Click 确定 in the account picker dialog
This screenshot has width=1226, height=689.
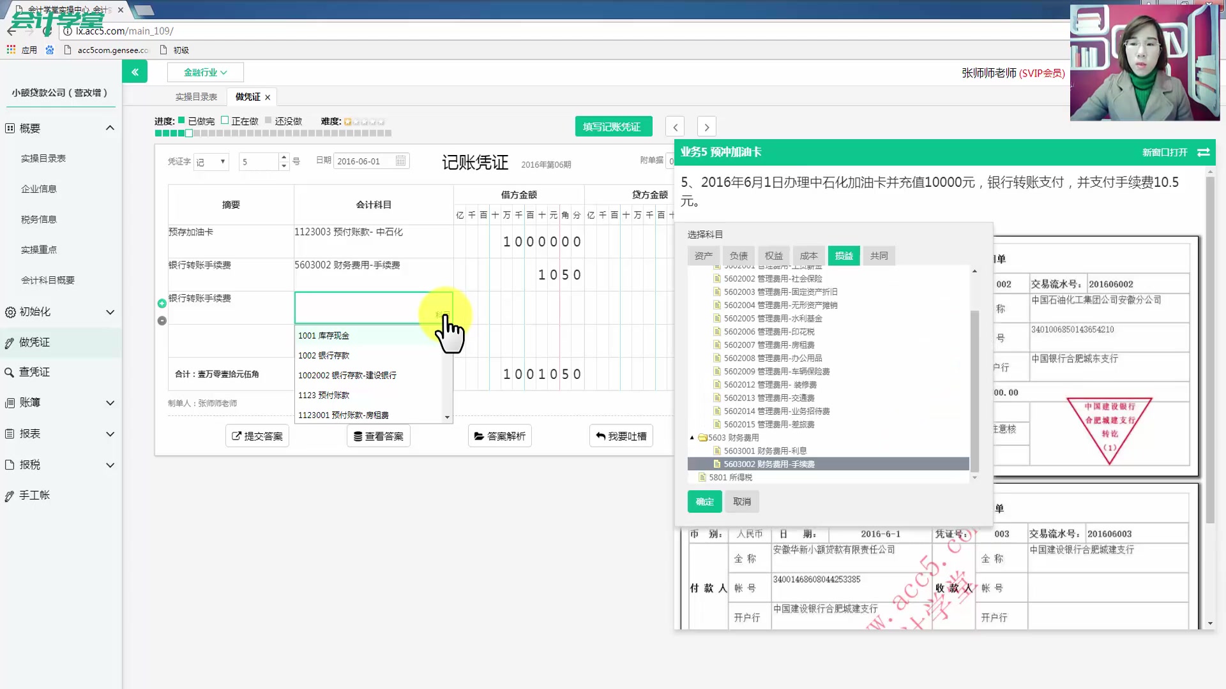point(704,501)
